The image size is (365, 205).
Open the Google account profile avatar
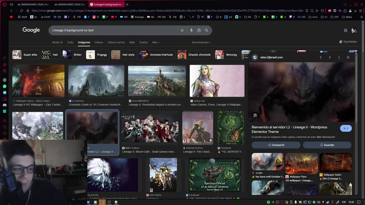click(354, 30)
